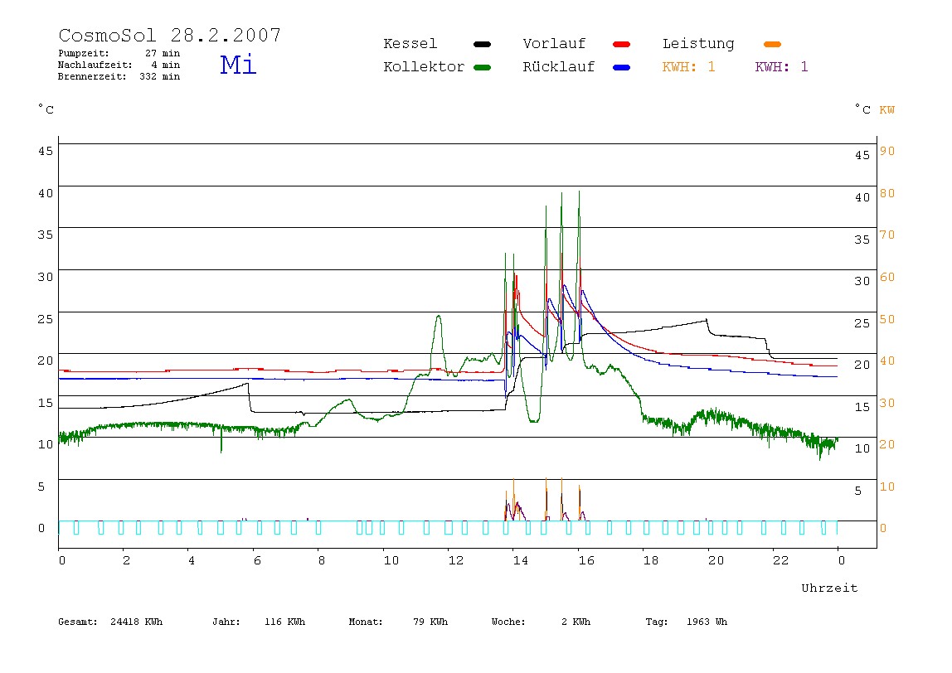Click the Woche value 2 KWh
The image size is (952, 673).
coord(576,622)
